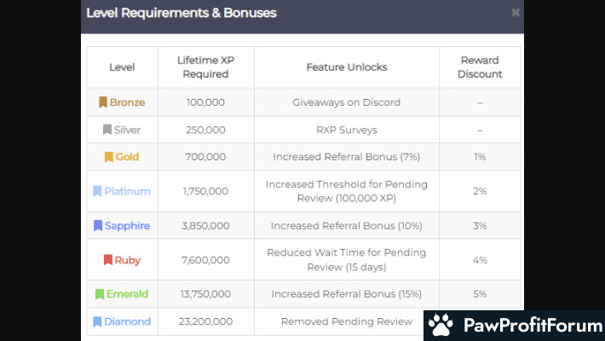The height and width of the screenshot is (341, 605).
Task: Click the Ruby level bookmark icon
Action: 107,260
